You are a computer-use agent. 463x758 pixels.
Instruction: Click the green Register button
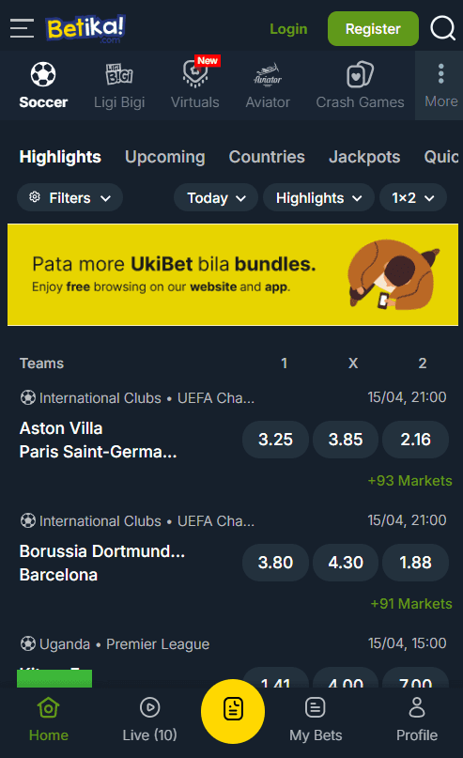(x=373, y=28)
